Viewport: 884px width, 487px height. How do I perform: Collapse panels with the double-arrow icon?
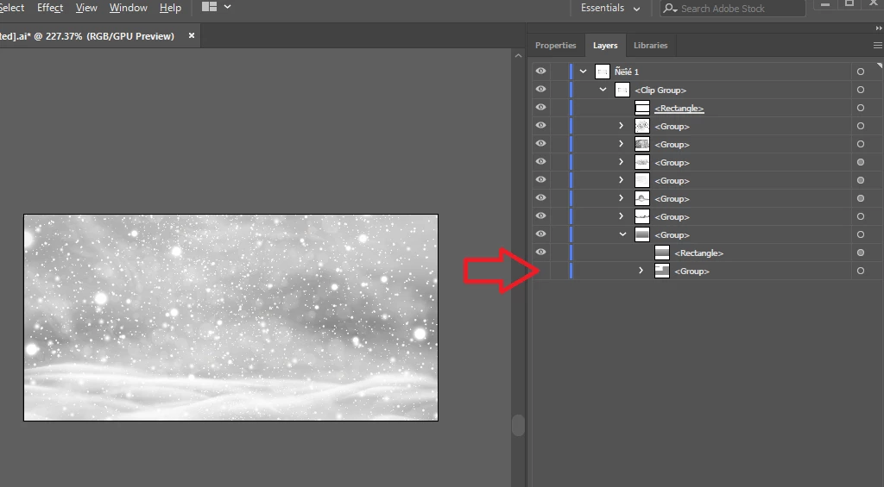tap(878, 28)
